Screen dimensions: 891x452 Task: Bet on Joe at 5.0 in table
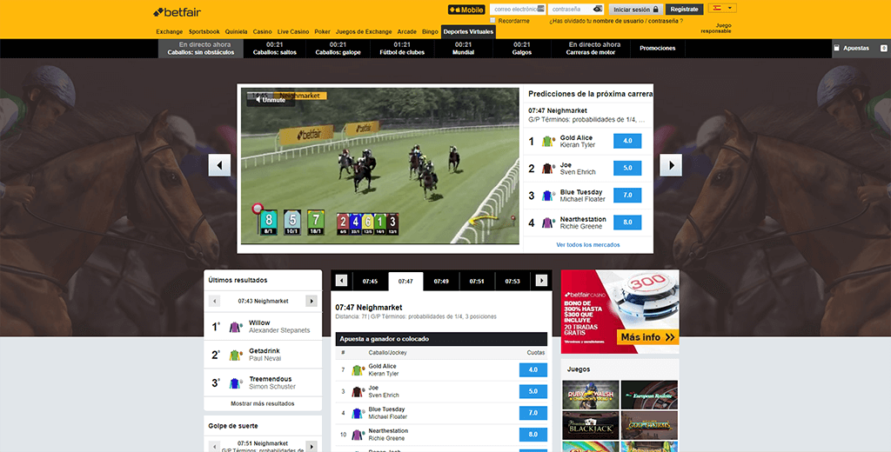pyautogui.click(x=533, y=391)
